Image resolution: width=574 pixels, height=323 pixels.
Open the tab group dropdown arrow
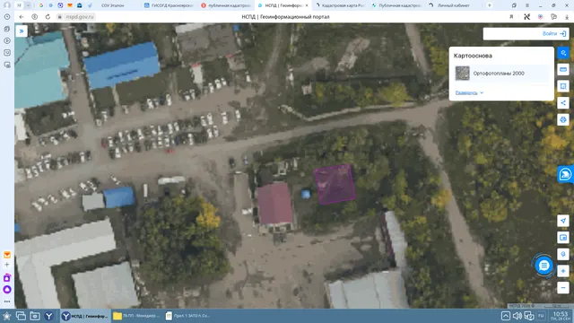tap(28, 5)
